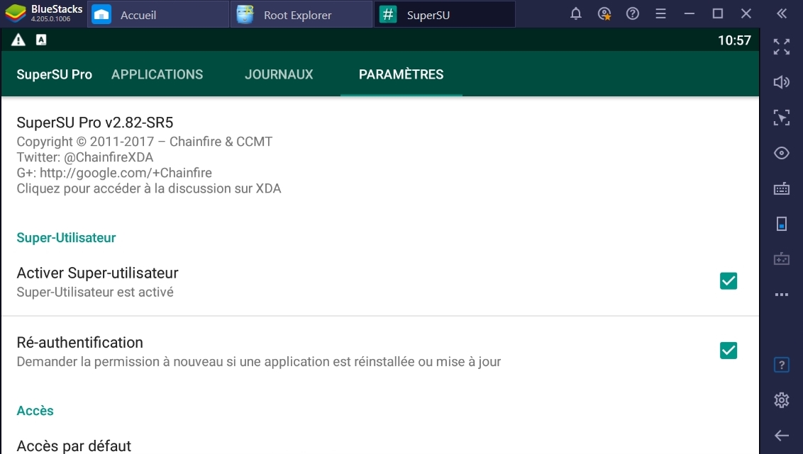Open the BlueStacks account rewards icon
Screen dimensions: 803x454
coord(604,13)
